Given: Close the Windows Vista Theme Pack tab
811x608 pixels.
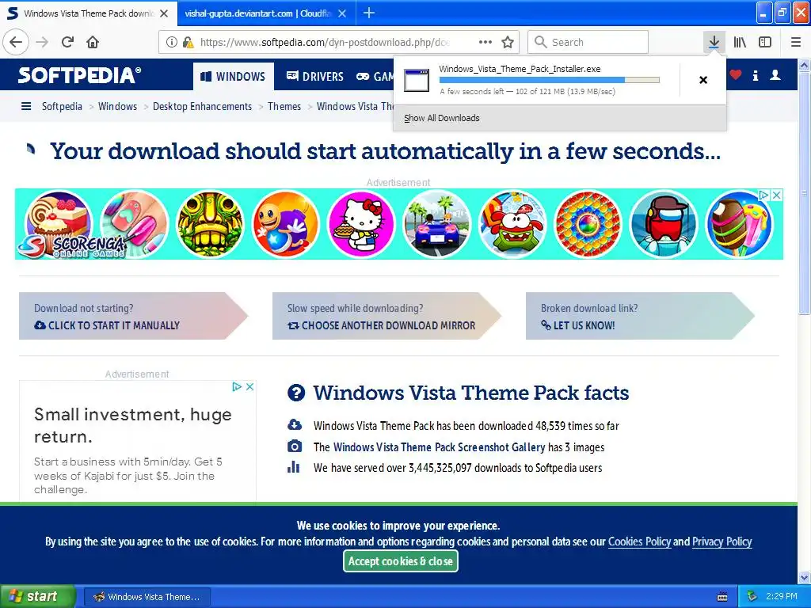Looking at the screenshot, I should point(164,13).
